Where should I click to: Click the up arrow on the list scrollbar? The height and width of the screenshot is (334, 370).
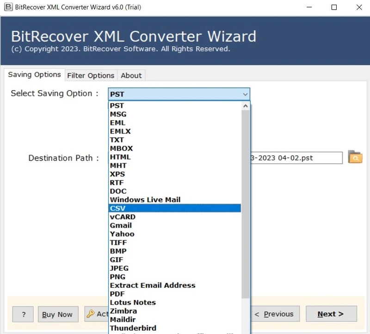(x=246, y=105)
